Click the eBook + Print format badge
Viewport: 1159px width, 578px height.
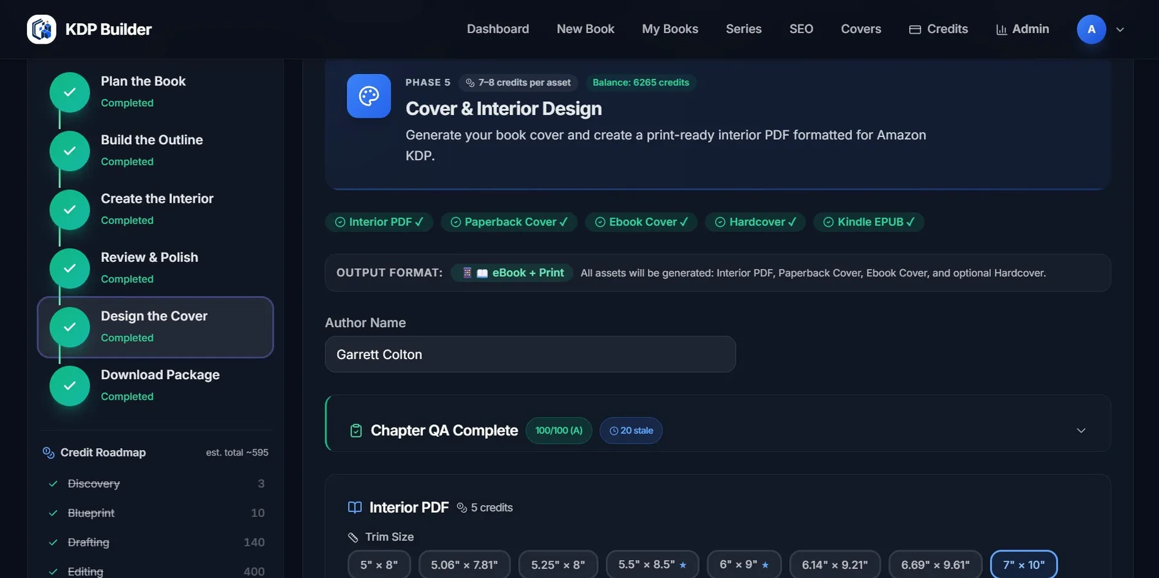[513, 273]
